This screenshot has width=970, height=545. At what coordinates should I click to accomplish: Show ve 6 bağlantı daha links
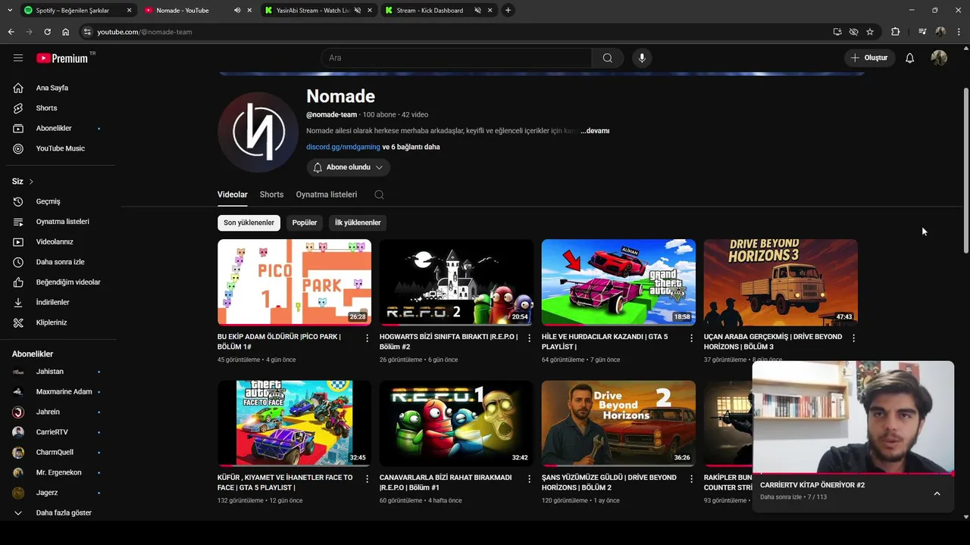pyautogui.click(x=411, y=147)
